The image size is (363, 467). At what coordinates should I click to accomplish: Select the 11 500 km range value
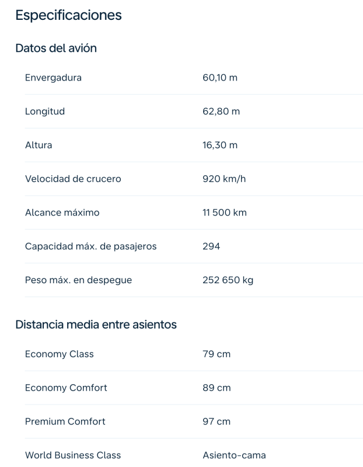click(225, 213)
